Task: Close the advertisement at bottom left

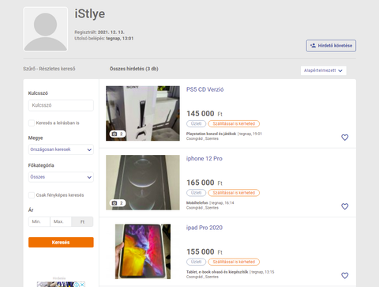Action: click(x=82, y=285)
